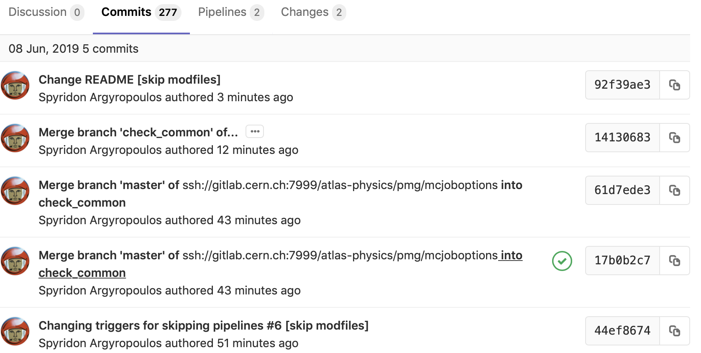Copy commit SHA 17b0b2c7

pyautogui.click(x=674, y=261)
